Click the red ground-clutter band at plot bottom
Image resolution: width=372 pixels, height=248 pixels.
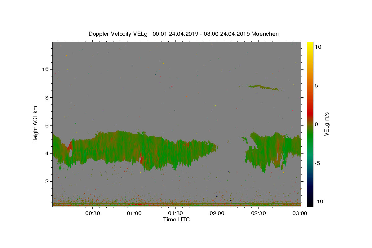tap(176, 205)
